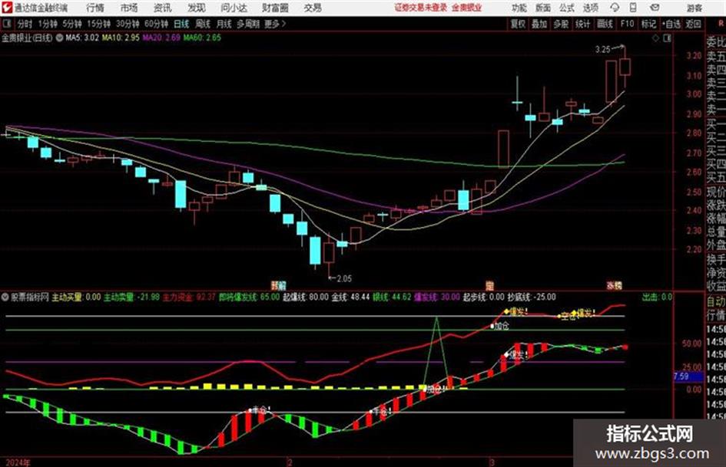The height and width of the screenshot is (467, 726).
Task: Select the 月线 monthly tab
Action: pyautogui.click(x=224, y=24)
